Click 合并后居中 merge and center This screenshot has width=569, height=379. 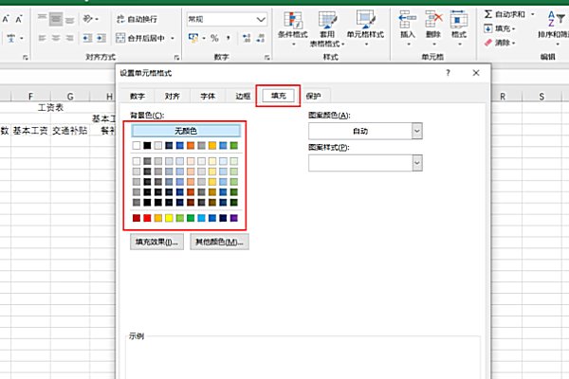[140, 38]
